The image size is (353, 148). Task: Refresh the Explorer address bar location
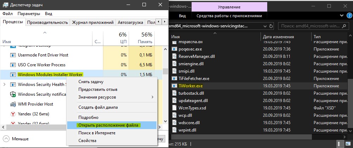pyautogui.click(x=270, y=26)
